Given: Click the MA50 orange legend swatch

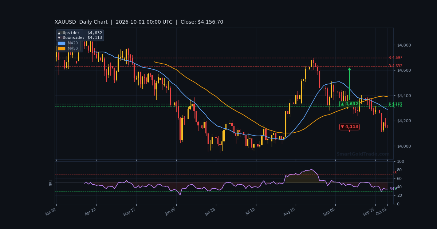Looking at the screenshot, I should click(x=61, y=49).
